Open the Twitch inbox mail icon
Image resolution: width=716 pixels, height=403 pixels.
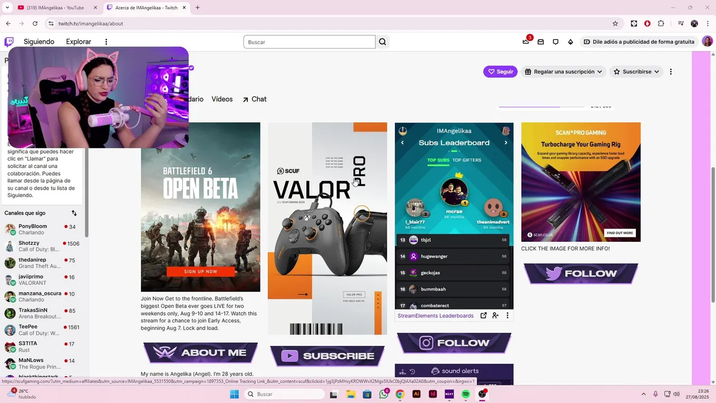(540, 41)
